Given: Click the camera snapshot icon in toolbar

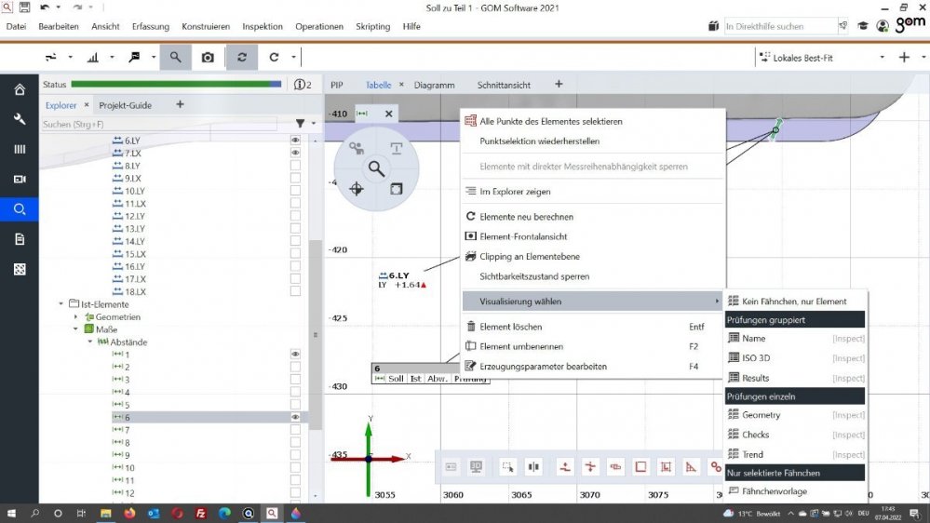Looking at the screenshot, I should pos(208,58).
